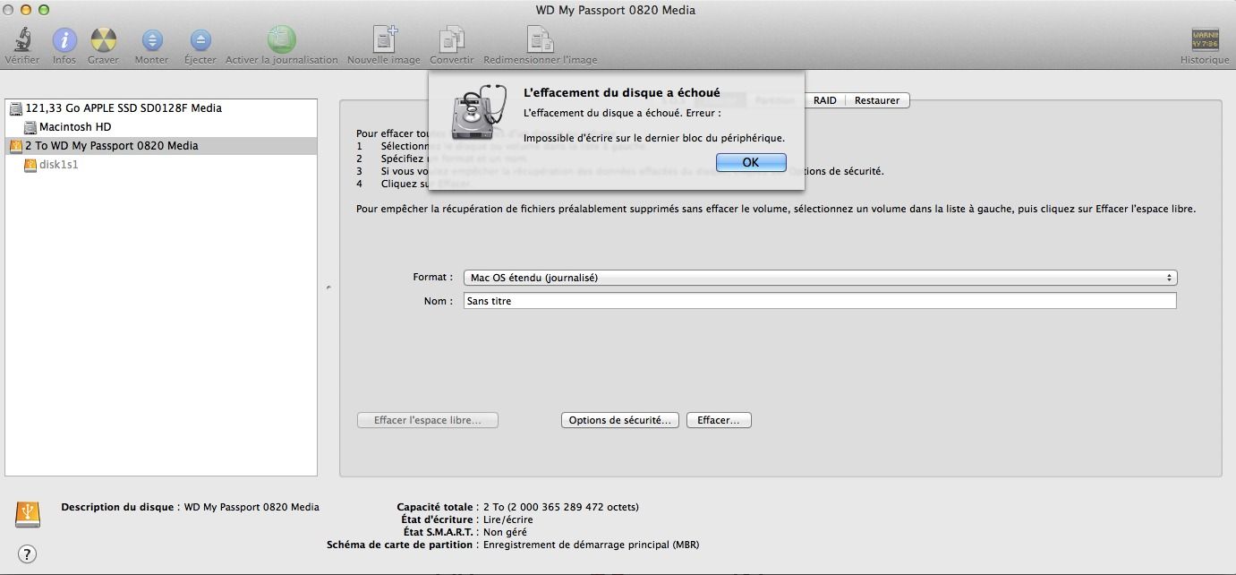Image resolution: width=1236 pixels, height=575 pixels.
Task: Open disk Infos from the toolbar
Action: 64,40
